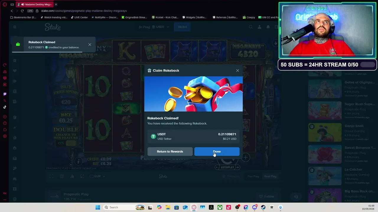Focus the stake.com address bar
Image resolution: width=378 pixels, height=212 pixels.
(84, 11)
